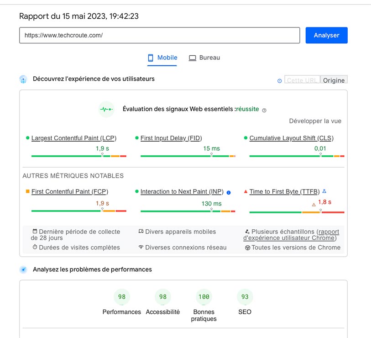Open the Interaction to Next Paint (INP) link
The image size is (371, 338).
(182, 192)
